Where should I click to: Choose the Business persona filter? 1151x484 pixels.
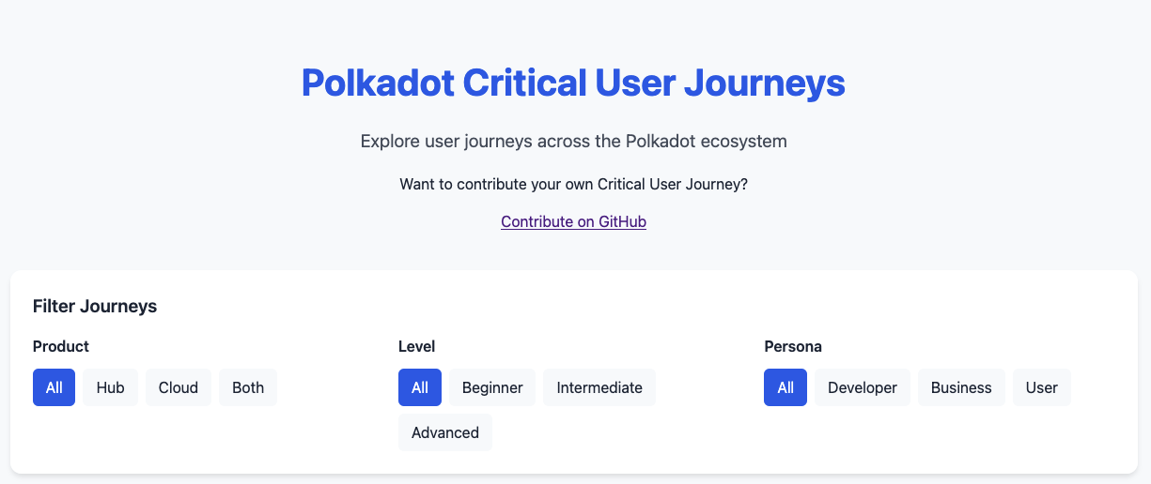click(961, 387)
